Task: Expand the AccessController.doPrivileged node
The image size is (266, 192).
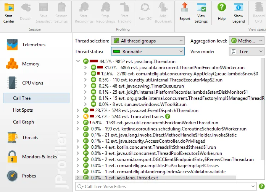Action: point(78,141)
